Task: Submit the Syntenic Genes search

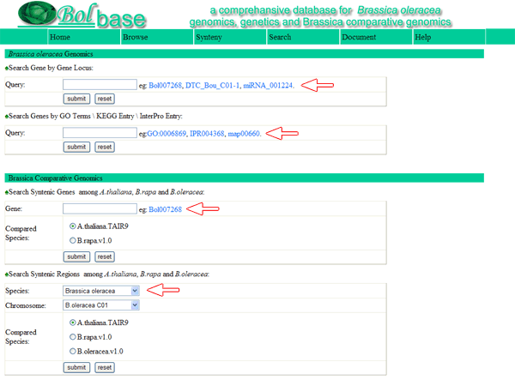Action: point(76,256)
